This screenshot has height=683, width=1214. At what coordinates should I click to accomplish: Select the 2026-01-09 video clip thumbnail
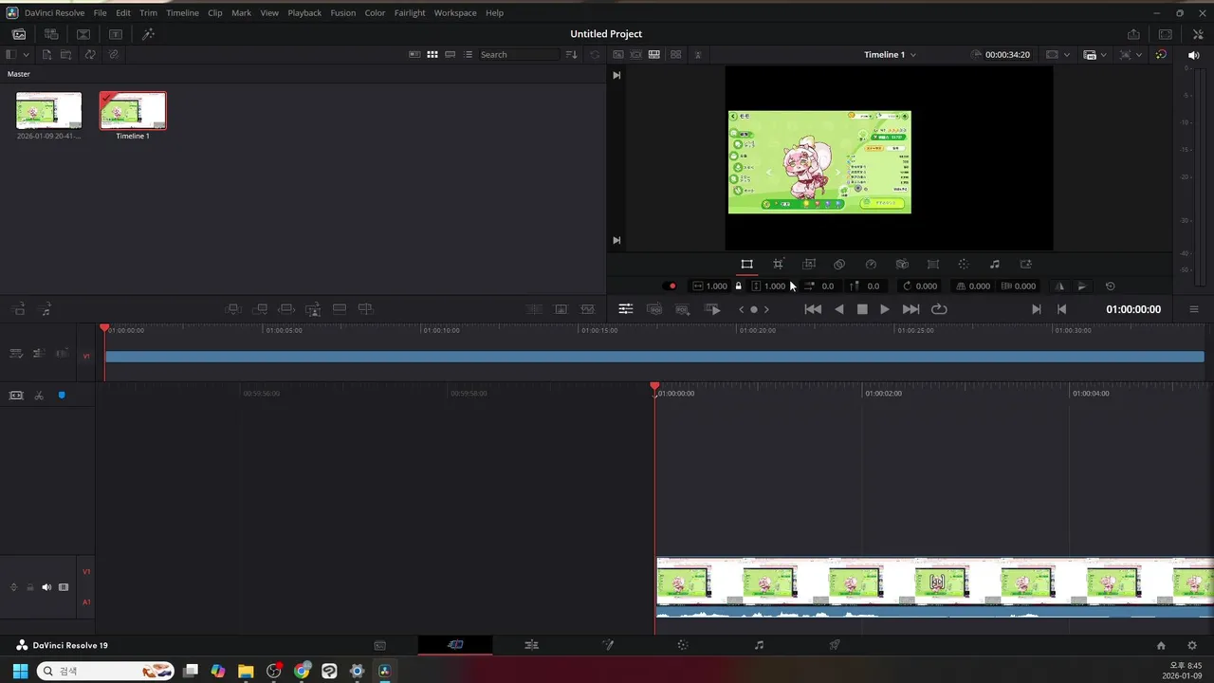48,111
